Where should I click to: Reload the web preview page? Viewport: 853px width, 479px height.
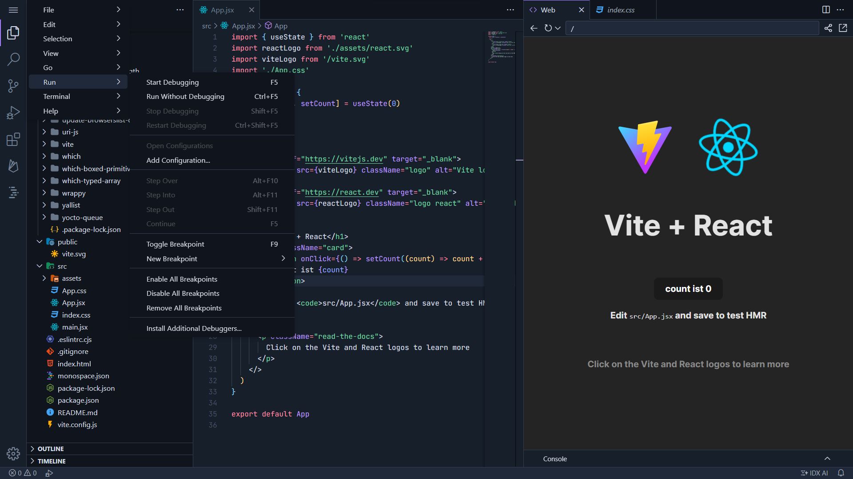[x=548, y=28]
